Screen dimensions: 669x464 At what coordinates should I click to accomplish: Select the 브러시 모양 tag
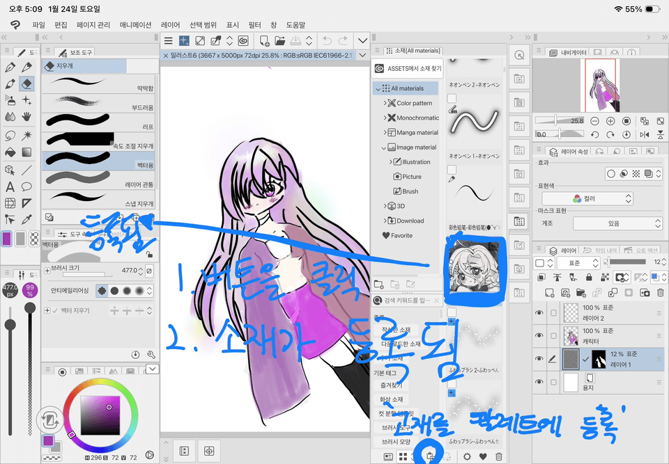396,442
